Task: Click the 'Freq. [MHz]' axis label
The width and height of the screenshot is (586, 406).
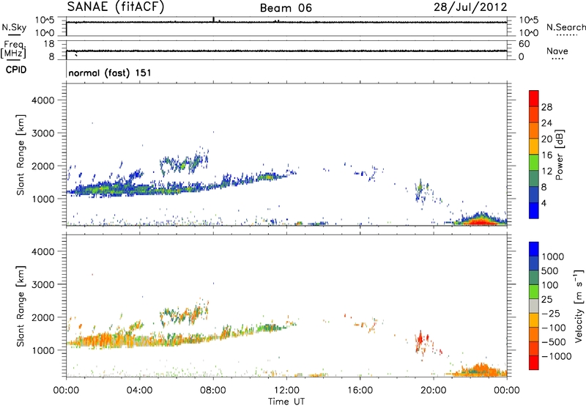Action: 13,50
